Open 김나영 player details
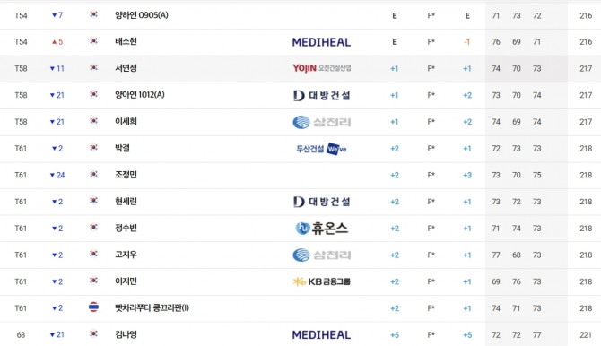This screenshot has width=601, height=346. [x=126, y=334]
